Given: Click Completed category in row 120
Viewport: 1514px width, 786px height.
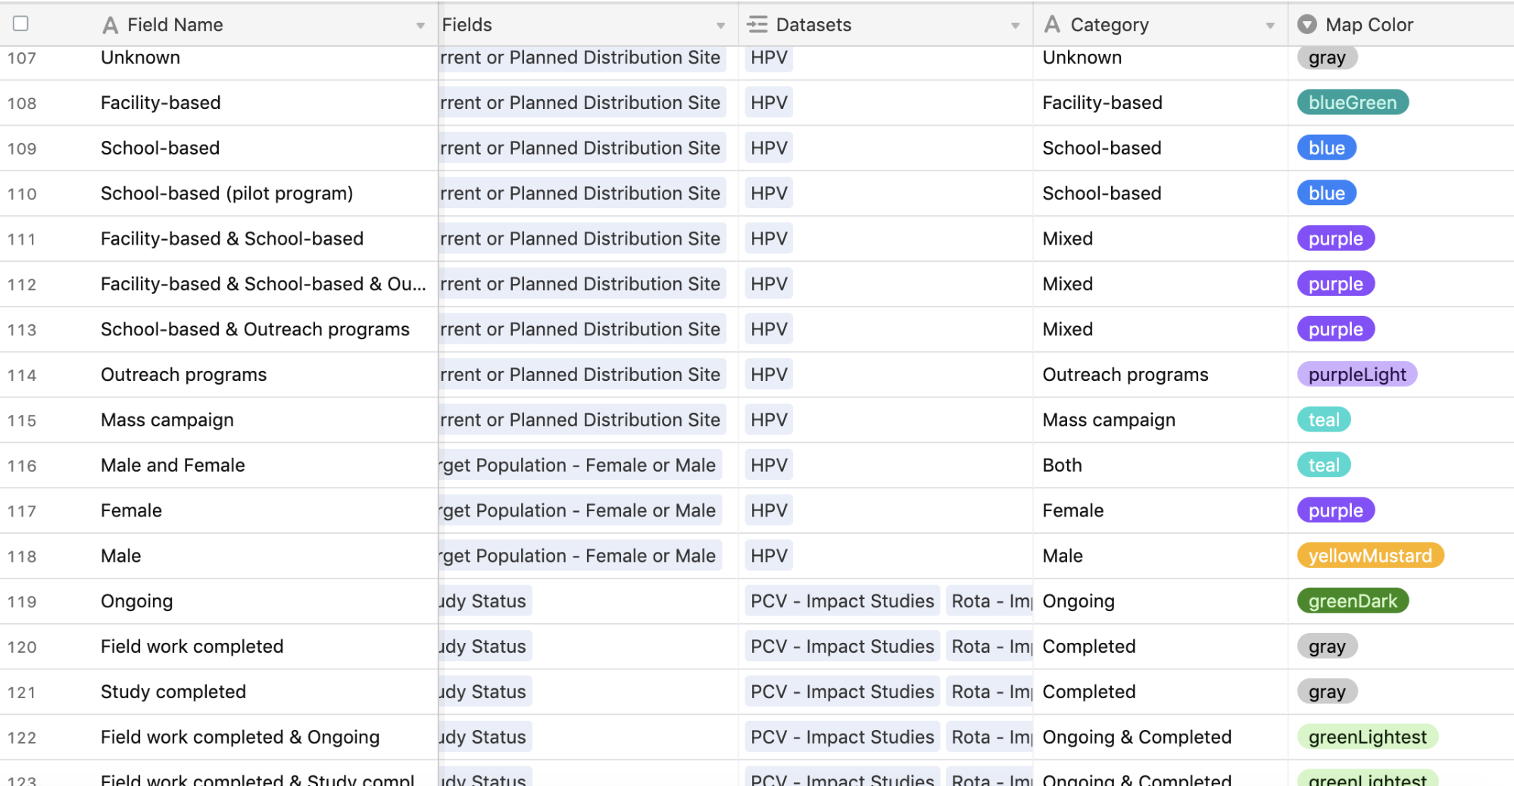Looking at the screenshot, I should pyautogui.click(x=1089, y=647).
